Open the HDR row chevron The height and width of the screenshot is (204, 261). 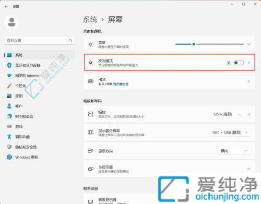249,81
